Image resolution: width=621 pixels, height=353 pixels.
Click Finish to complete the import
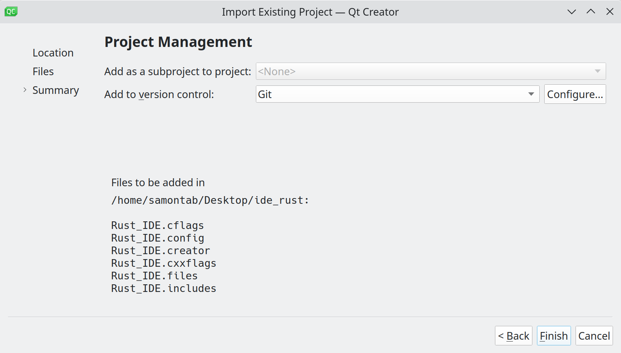[553, 335]
